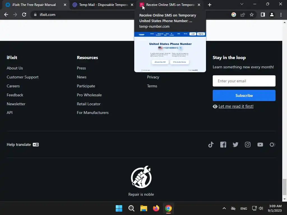287x215 pixels.
Task: Open Windows Start menu
Action: 119,208
